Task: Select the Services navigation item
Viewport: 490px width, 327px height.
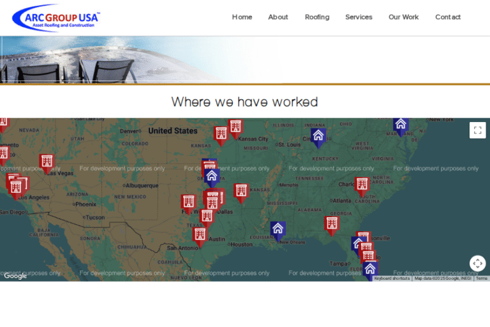Action: pos(359,17)
